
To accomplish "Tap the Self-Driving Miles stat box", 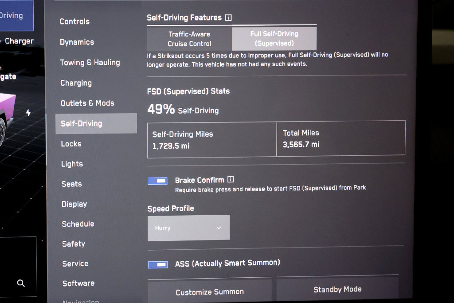I will pyautogui.click(x=212, y=140).
